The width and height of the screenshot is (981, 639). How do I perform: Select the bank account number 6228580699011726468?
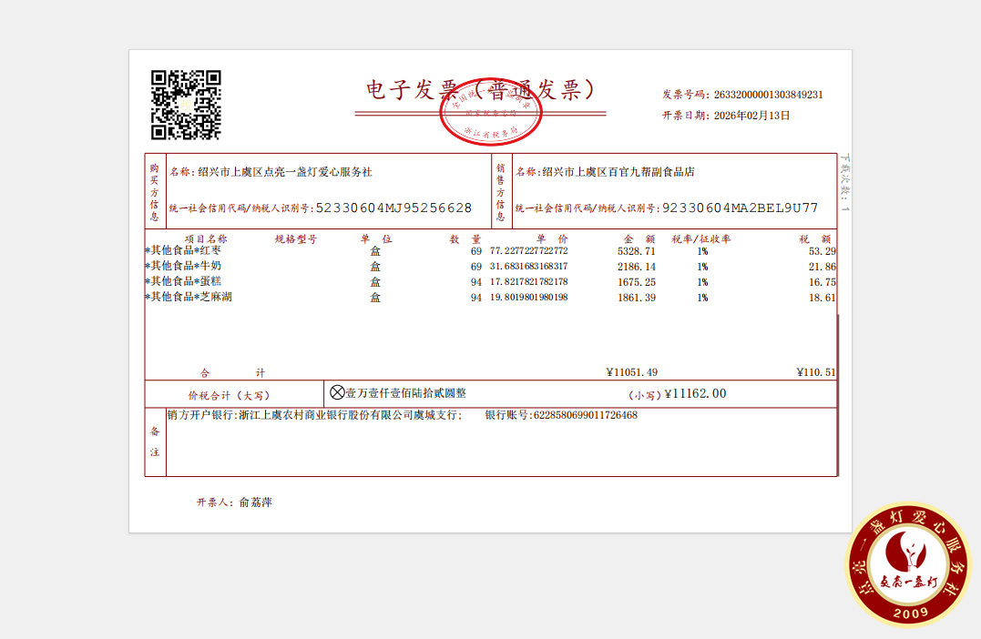(x=585, y=415)
